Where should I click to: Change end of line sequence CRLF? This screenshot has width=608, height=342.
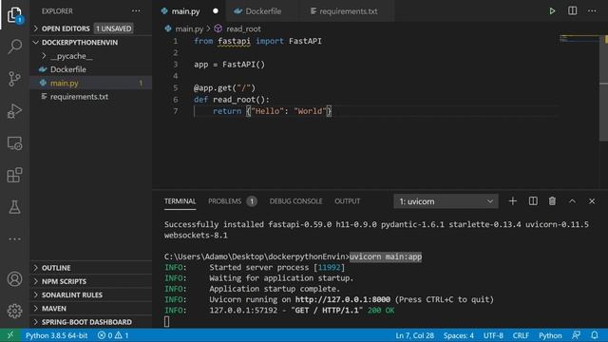pos(521,335)
